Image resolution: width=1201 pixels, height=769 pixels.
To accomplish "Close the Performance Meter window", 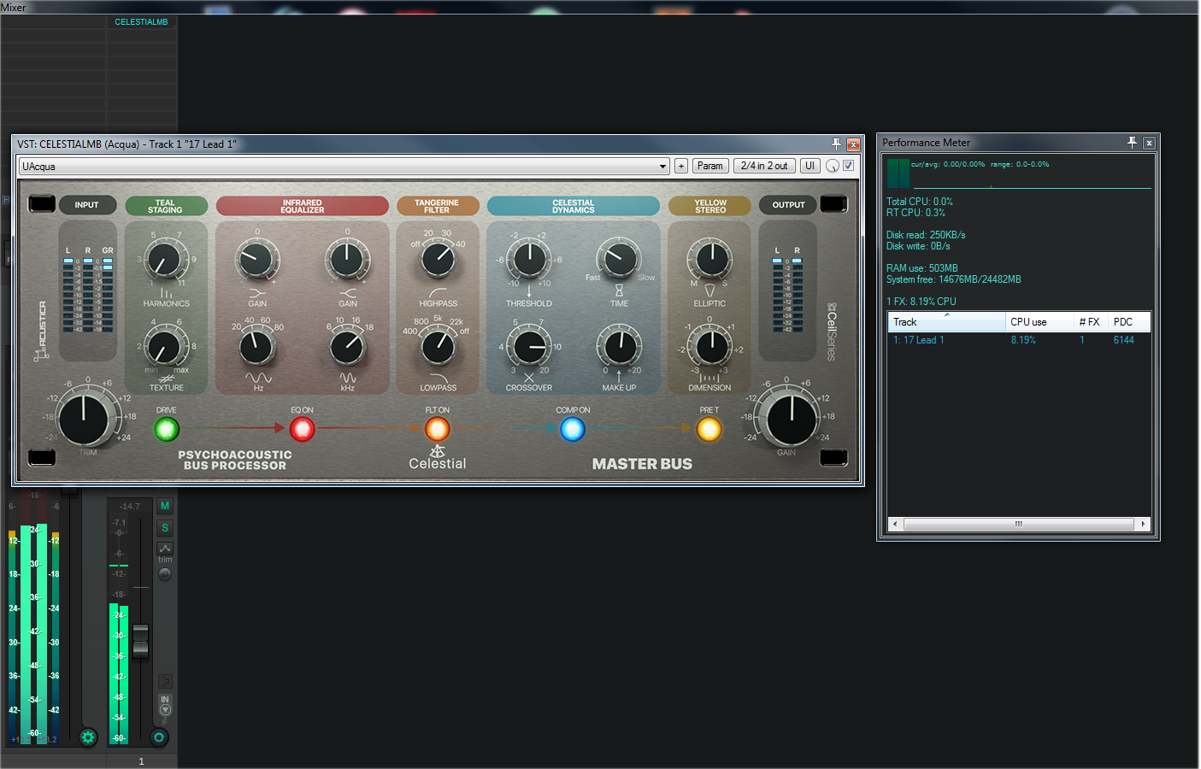I will [x=1149, y=143].
